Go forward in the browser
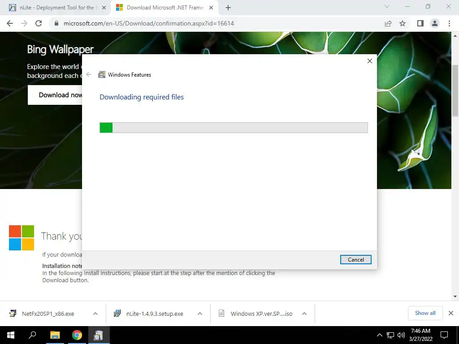 (24, 23)
